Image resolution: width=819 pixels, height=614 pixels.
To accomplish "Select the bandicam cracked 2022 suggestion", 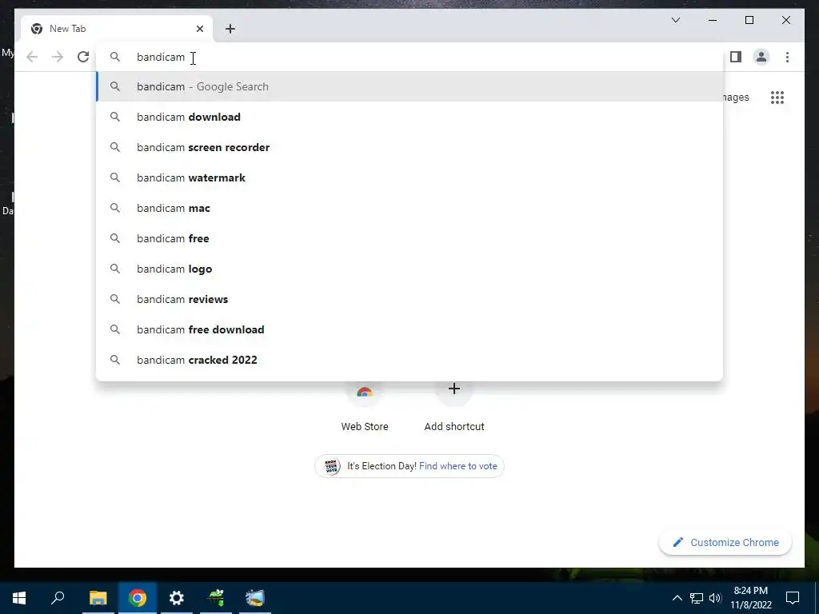I will [409, 360].
